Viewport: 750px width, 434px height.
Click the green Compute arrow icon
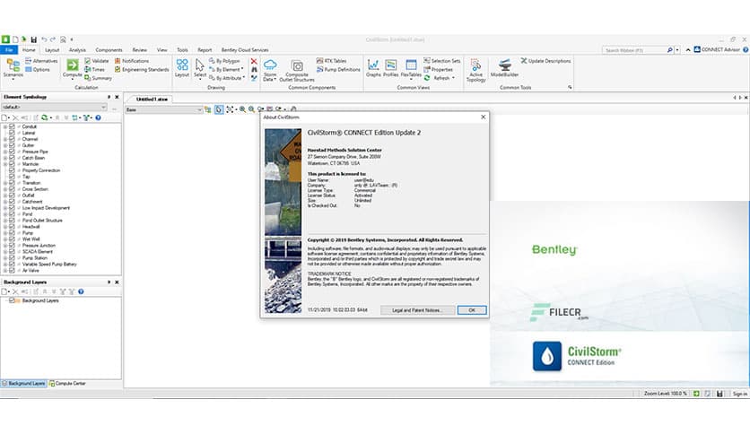click(73, 65)
